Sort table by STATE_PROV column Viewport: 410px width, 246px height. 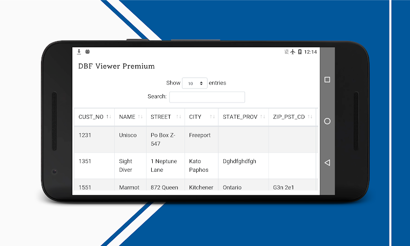(x=243, y=117)
